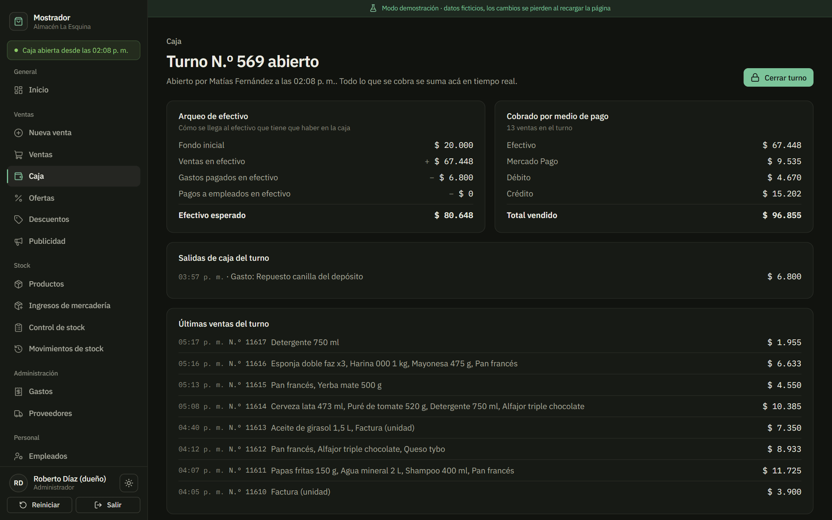832x520 pixels.
Task: Toggle the light/dark theme sun button
Action: (x=129, y=483)
